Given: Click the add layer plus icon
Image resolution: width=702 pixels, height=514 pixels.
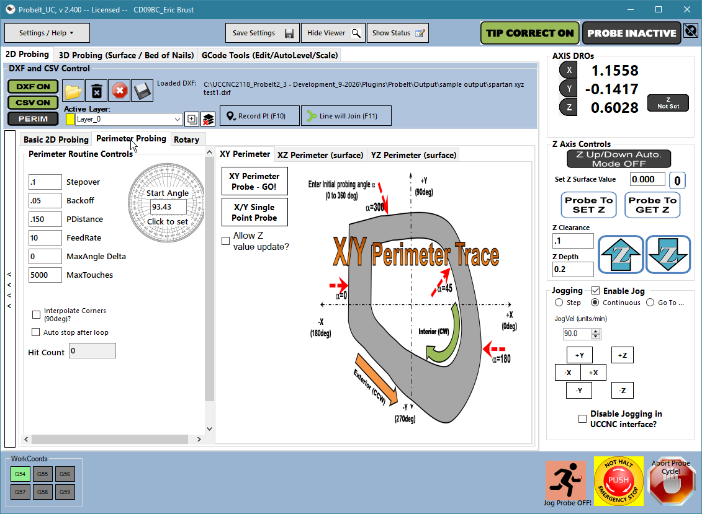Looking at the screenshot, I should 192,119.
